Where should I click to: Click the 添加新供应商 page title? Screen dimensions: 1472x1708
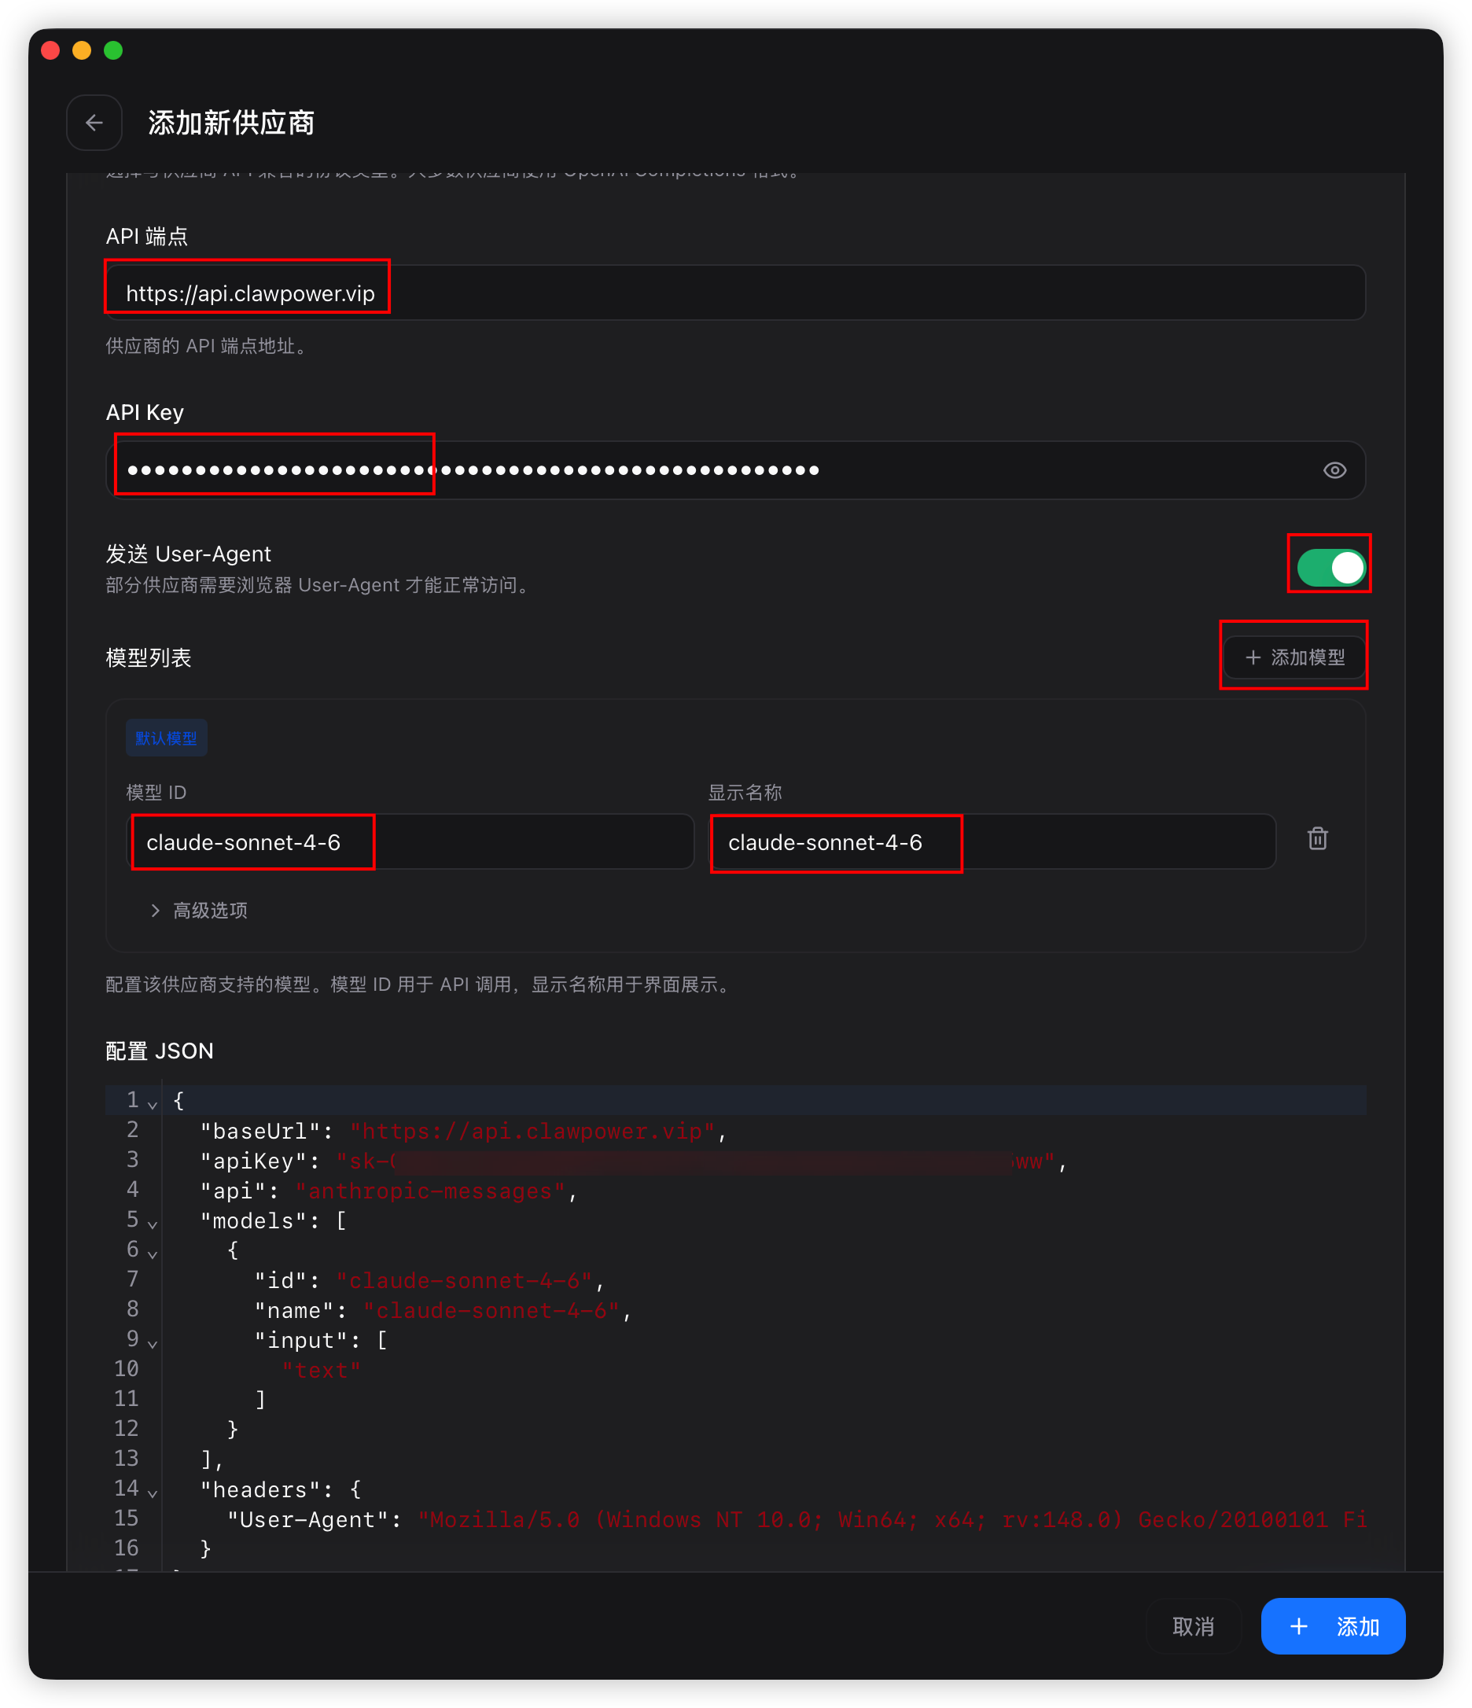(232, 123)
